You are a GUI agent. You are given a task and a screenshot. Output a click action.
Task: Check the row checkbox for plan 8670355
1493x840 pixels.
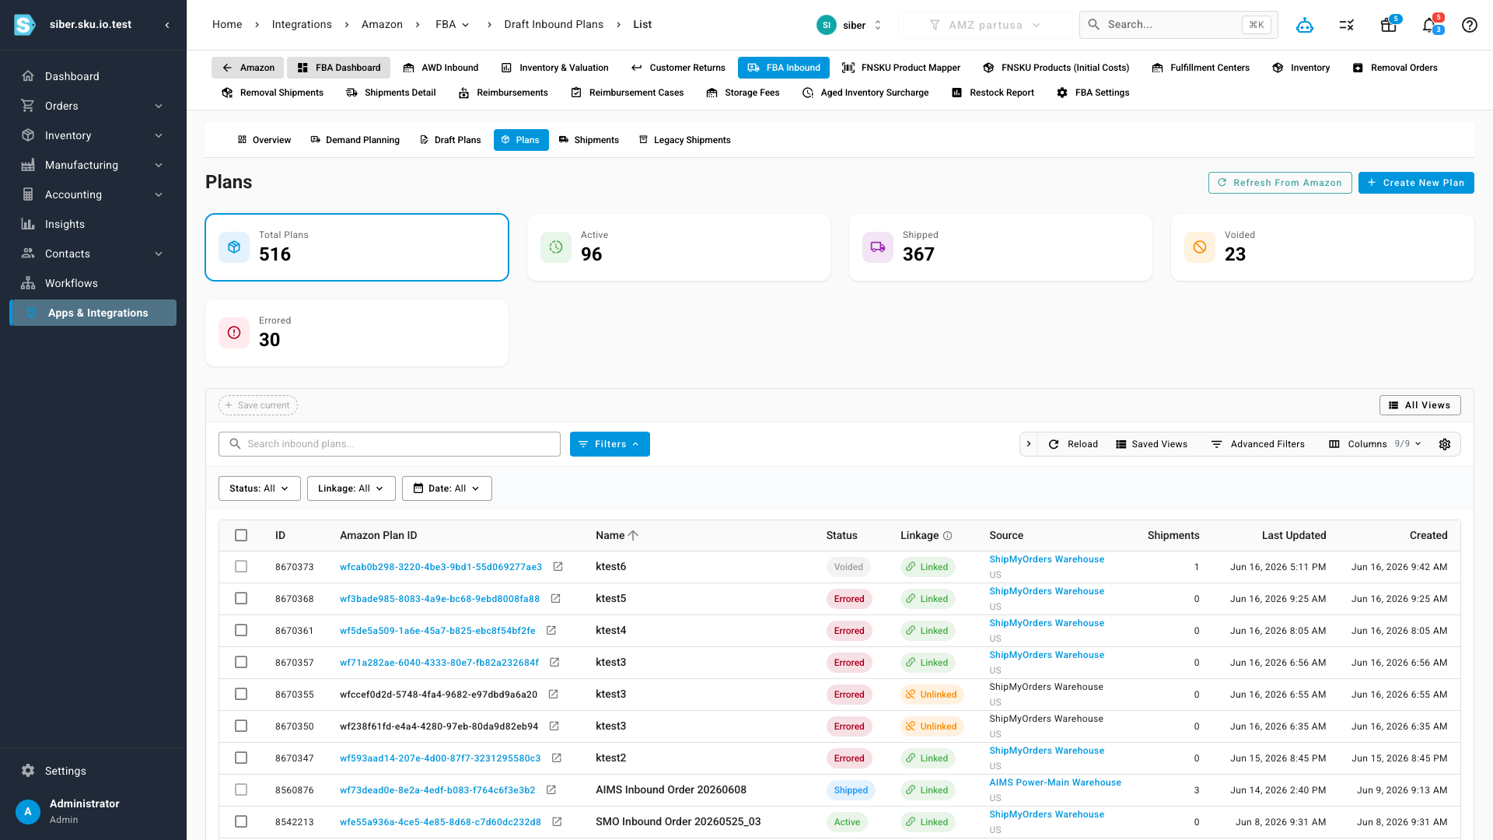[x=241, y=695]
